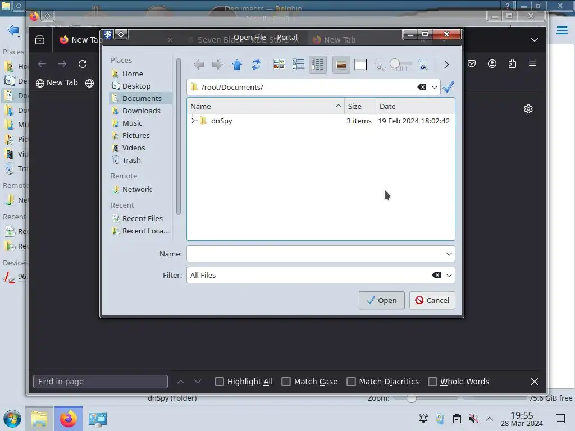The image size is (575, 431).
Task: Clear the All Files filter
Action: [x=436, y=275]
